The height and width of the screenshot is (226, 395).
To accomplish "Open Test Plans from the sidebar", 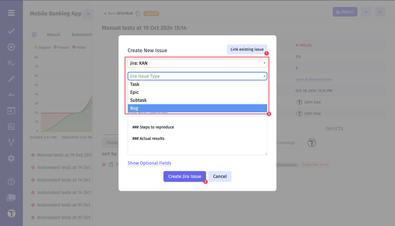I will point(11,63).
